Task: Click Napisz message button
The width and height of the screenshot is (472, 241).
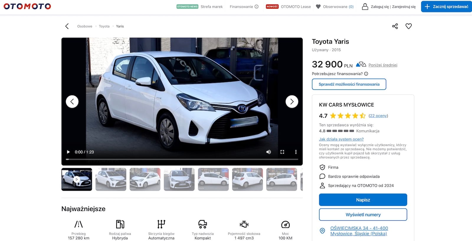Action: tap(363, 200)
